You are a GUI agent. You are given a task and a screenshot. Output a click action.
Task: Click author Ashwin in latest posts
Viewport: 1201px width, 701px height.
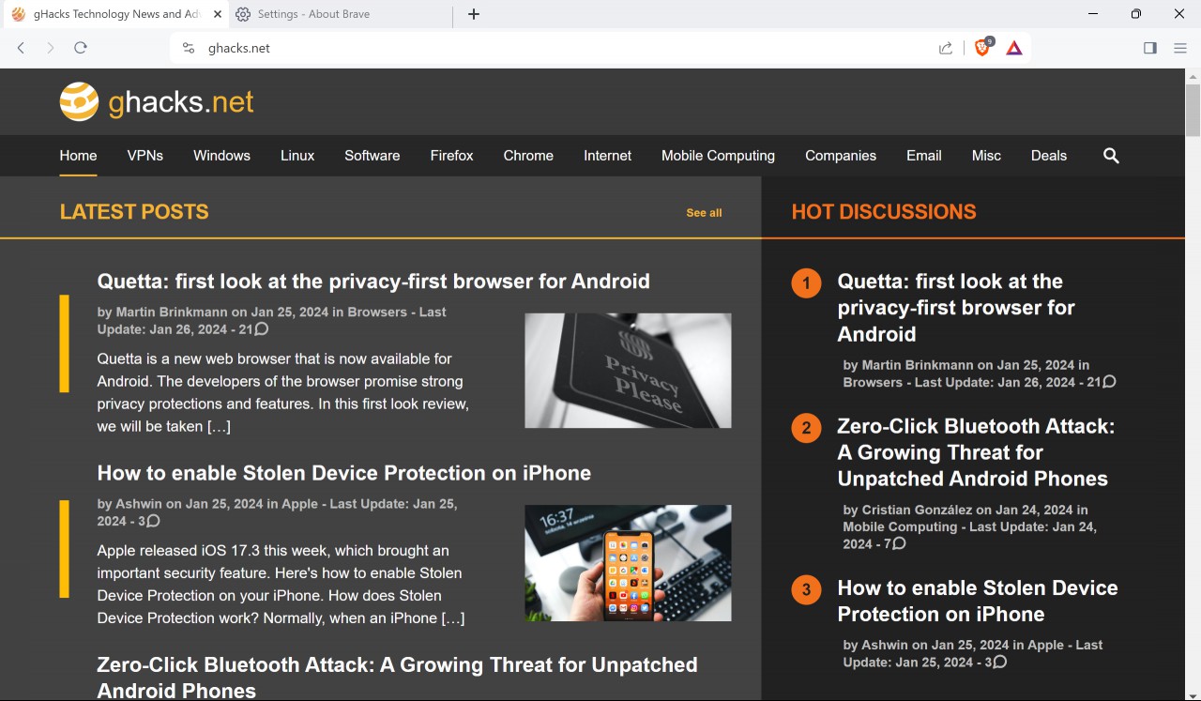click(139, 504)
